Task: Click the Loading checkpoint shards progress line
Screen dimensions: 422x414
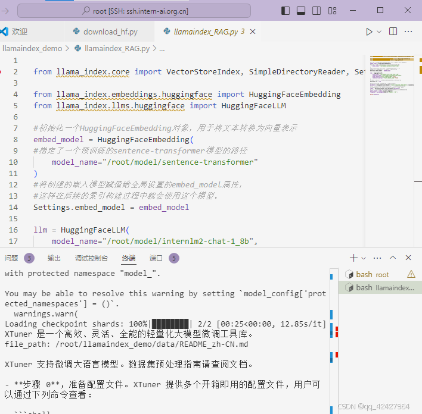Action: pyautogui.click(x=165, y=324)
